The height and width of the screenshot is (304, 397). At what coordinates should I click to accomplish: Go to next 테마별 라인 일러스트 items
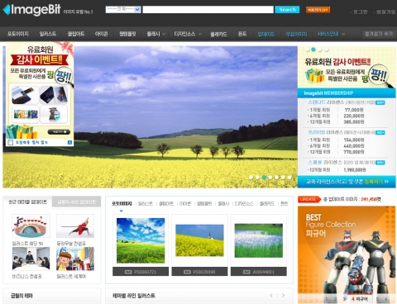(283, 296)
